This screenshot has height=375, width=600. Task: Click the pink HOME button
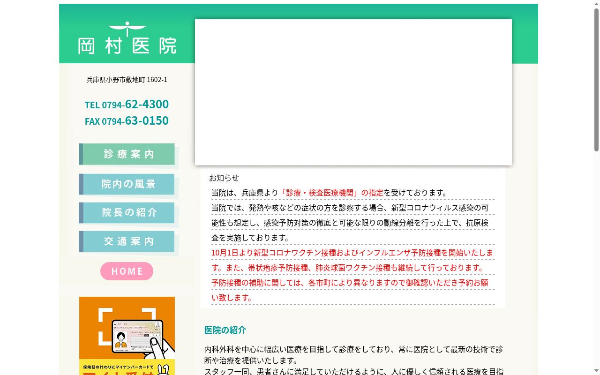tap(127, 271)
